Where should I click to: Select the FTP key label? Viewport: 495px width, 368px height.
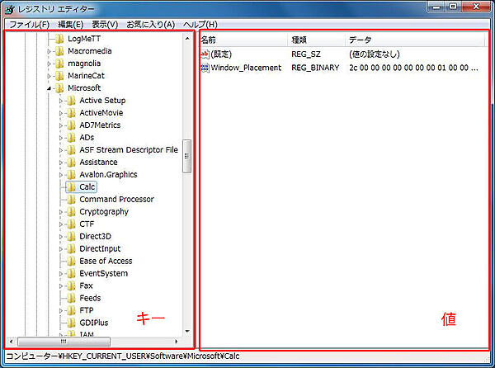pyautogui.click(x=87, y=310)
